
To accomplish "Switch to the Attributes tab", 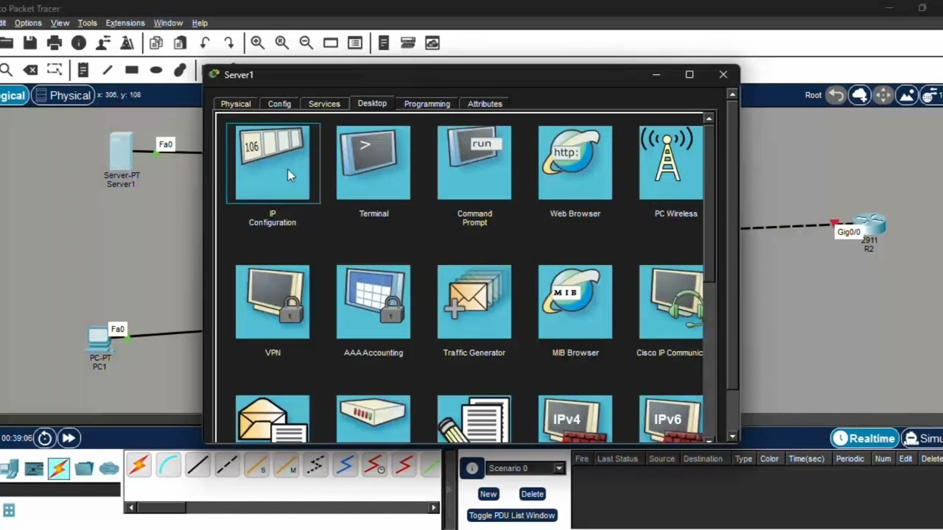I will click(485, 104).
